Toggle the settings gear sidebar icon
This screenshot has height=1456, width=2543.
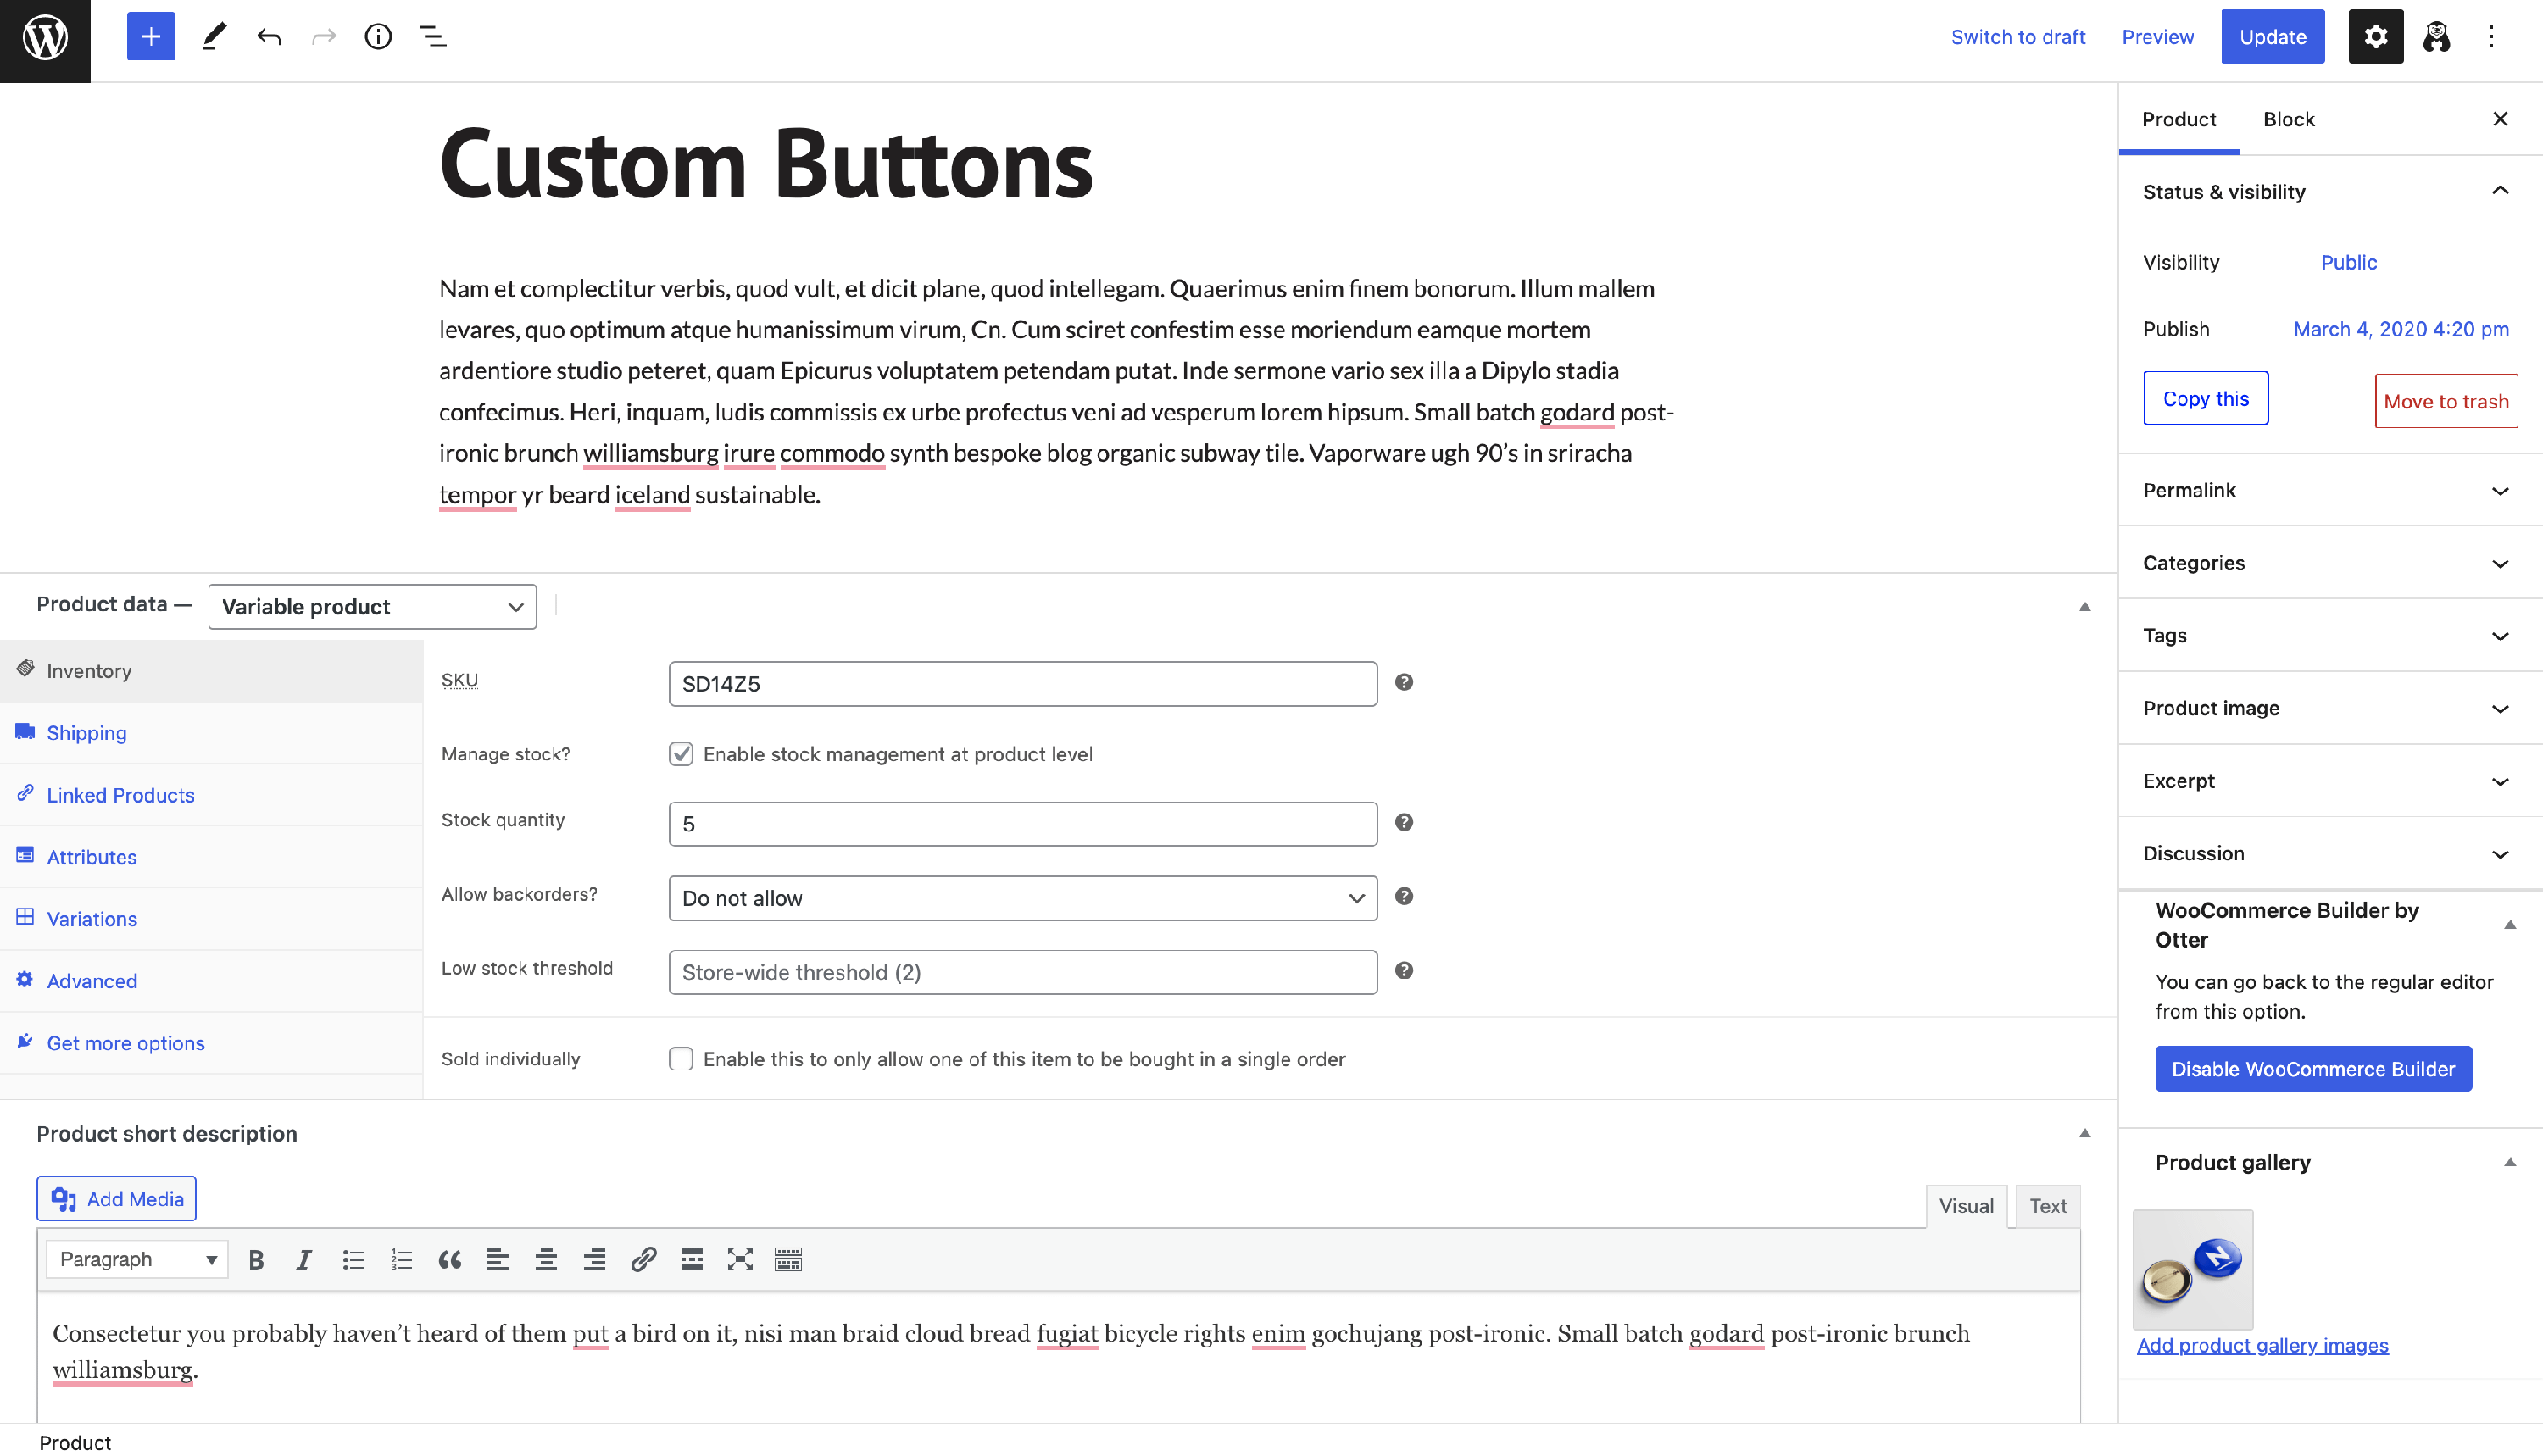point(2375,37)
